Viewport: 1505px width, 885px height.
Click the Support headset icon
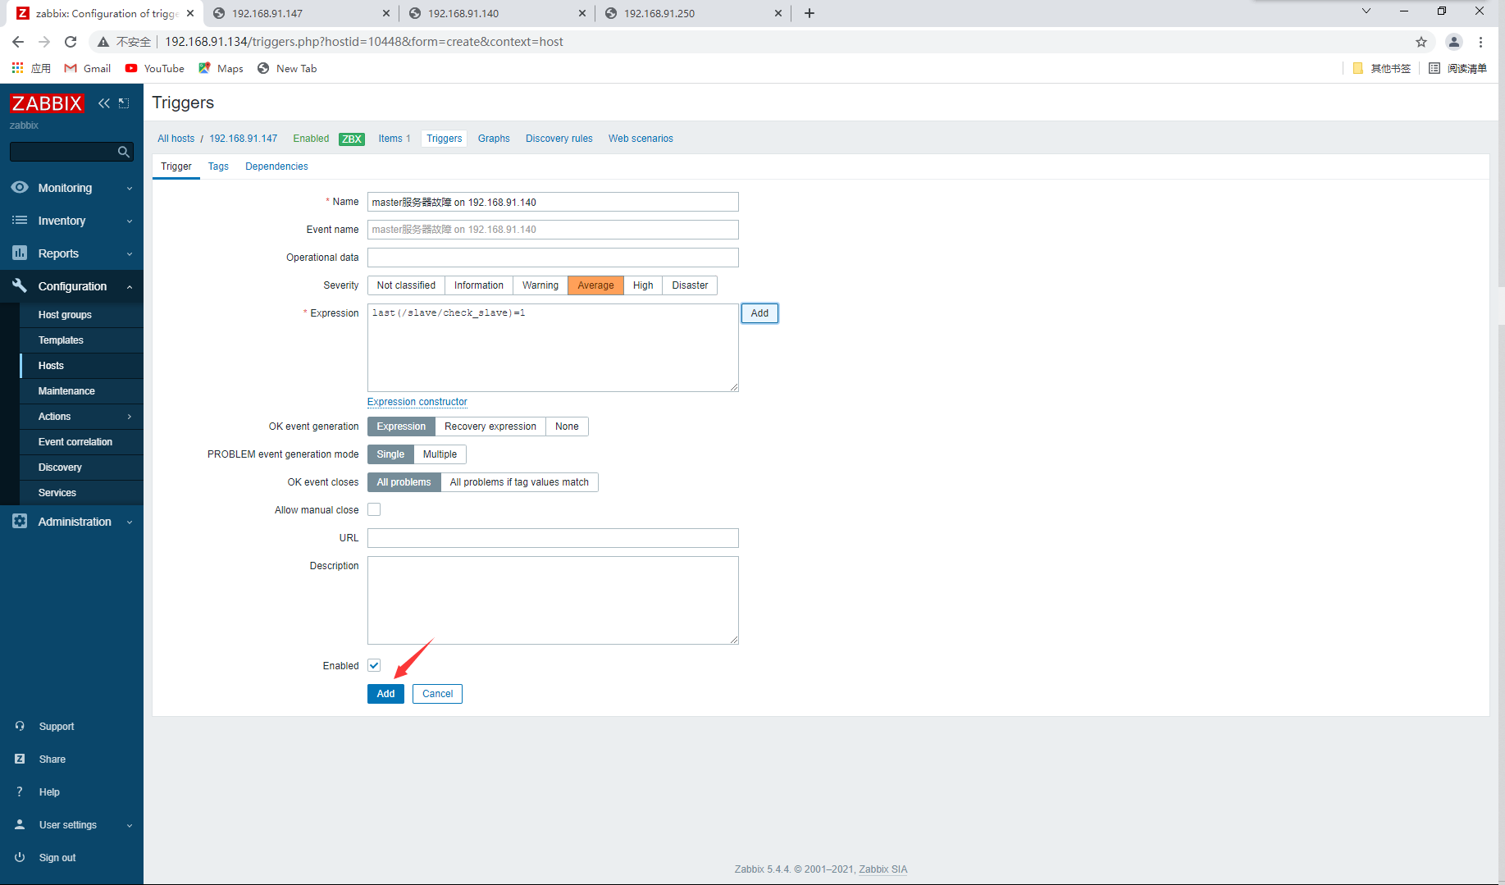pyautogui.click(x=20, y=727)
